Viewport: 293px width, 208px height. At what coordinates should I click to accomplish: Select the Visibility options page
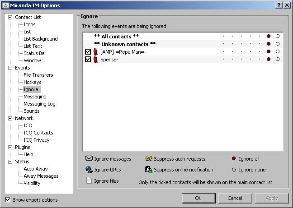coord(32,183)
